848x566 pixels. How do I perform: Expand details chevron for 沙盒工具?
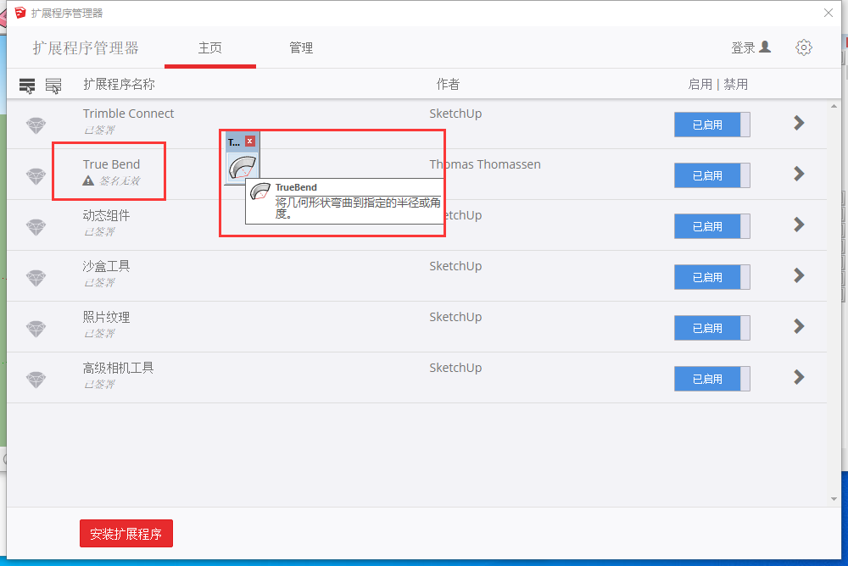tap(799, 275)
